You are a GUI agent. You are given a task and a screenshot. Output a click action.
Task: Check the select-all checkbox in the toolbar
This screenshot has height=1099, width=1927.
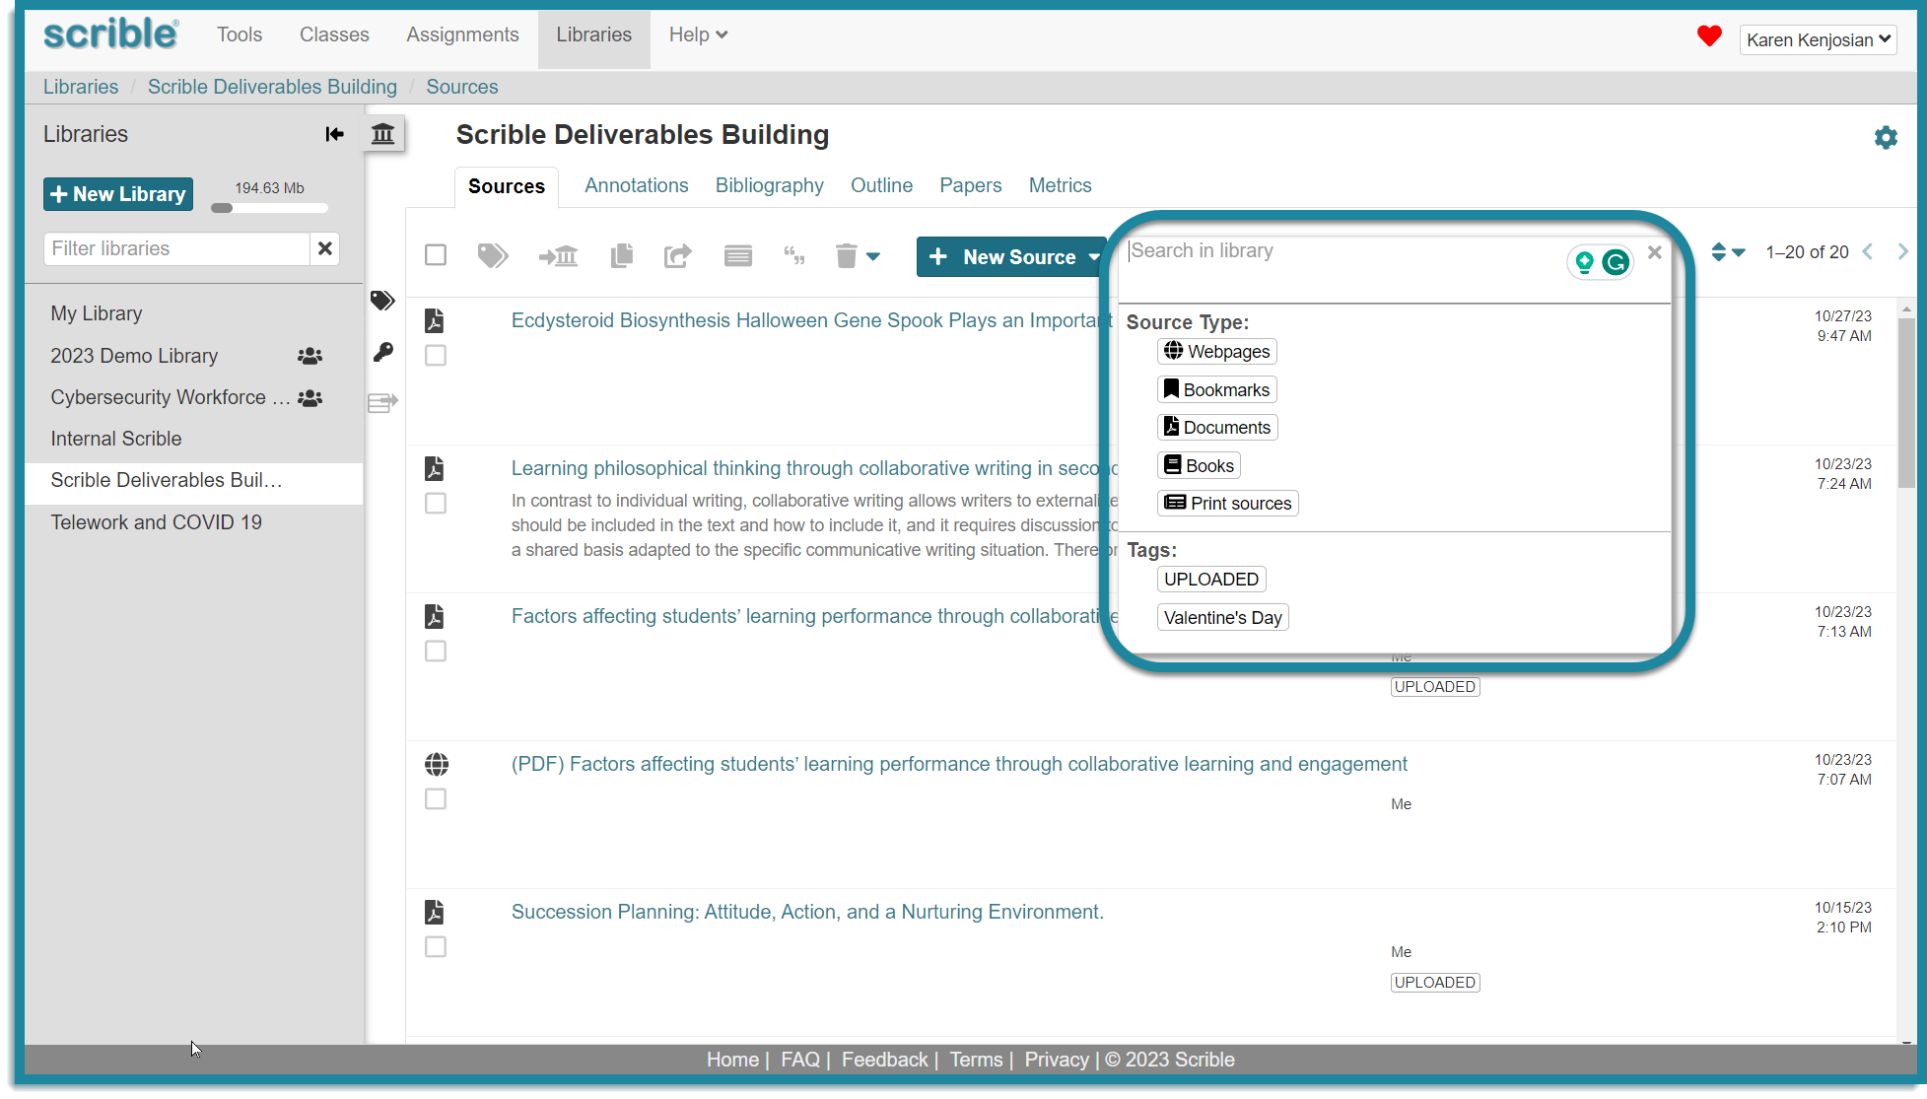click(x=435, y=254)
